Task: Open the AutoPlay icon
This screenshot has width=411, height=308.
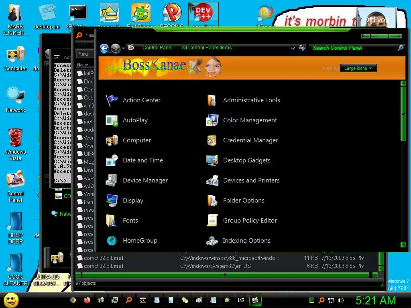Action: (x=112, y=120)
